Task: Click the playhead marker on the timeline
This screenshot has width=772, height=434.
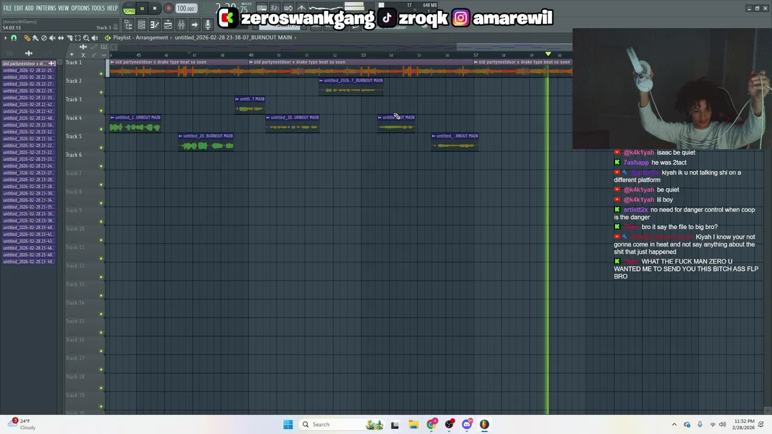Action: (x=548, y=54)
